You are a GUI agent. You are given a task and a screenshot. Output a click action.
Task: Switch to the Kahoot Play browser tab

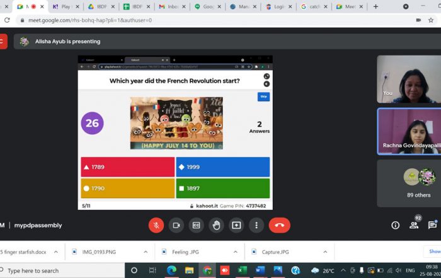[66, 6]
